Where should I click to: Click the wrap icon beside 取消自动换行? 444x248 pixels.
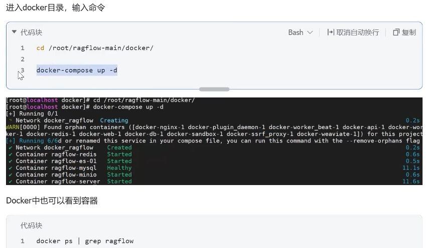[x=331, y=32]
